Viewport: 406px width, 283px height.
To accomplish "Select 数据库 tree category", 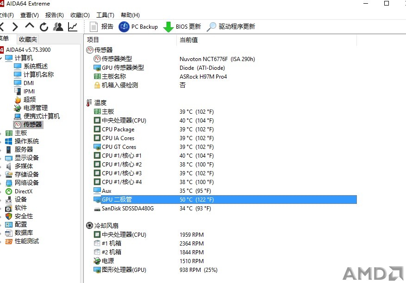I will click(19, 233).
